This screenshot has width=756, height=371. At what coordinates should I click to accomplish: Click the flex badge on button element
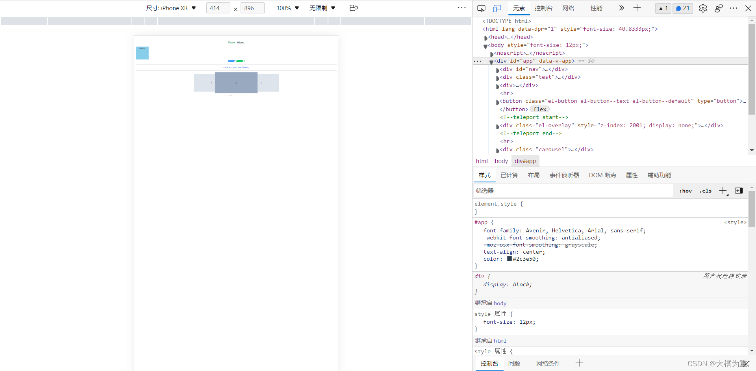540,109
